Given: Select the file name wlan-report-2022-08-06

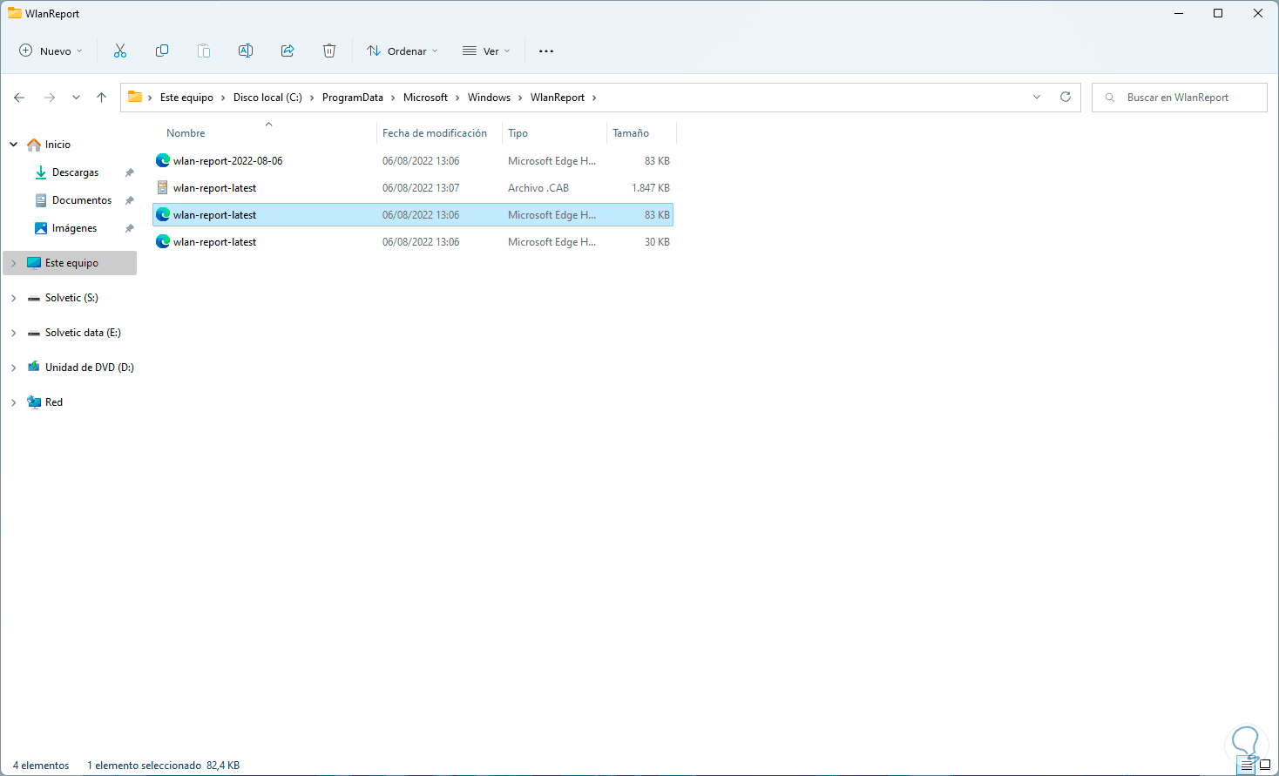Looking at the screenshot, I should [227, 161].
